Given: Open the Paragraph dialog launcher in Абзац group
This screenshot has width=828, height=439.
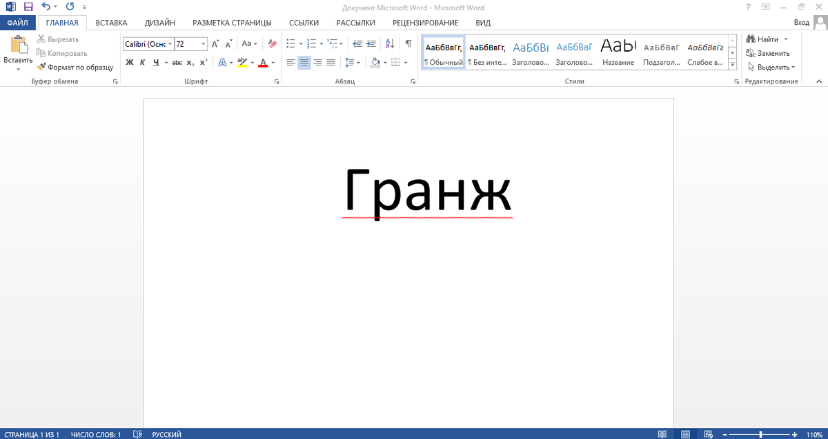Looking at the screenshot, I should [413, 81].
